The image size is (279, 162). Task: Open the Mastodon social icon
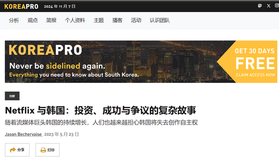260,6
